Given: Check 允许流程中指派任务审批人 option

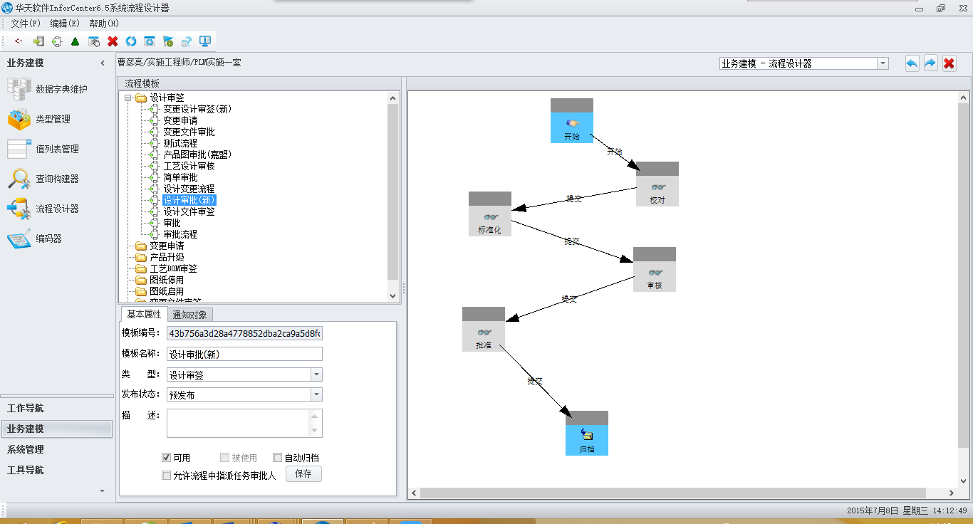Looking at the screenshot, I should (167, 476).
